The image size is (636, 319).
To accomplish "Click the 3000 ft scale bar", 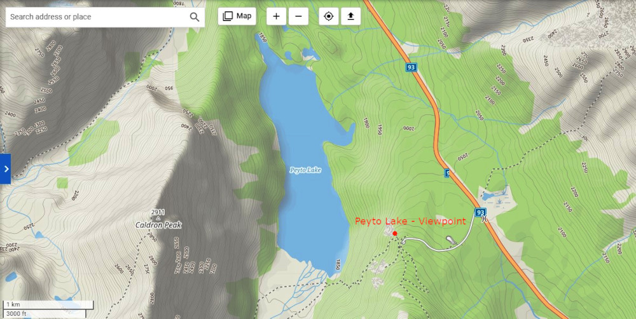I will tap(45, 314).
